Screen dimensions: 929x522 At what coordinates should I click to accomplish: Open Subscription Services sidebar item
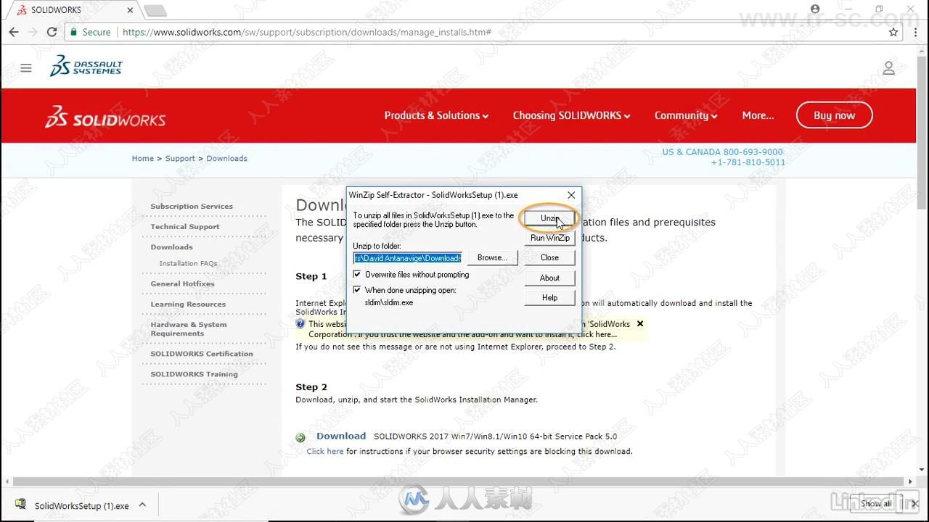(x=192, y=206)
